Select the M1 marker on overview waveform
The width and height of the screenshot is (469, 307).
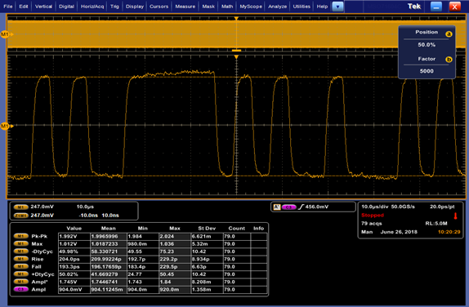point(7,34)
